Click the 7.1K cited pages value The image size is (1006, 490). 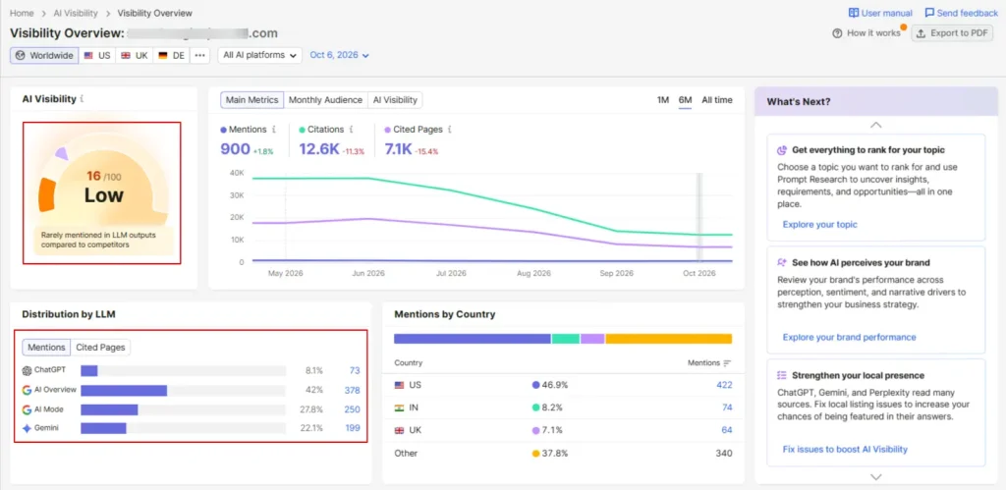coord(398,149)
